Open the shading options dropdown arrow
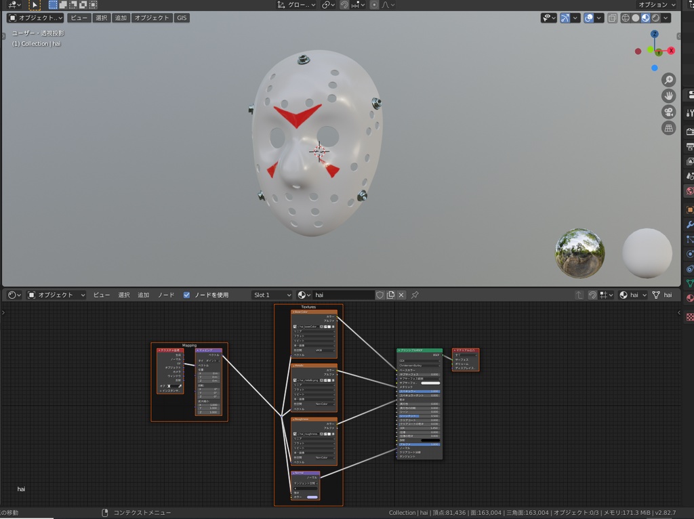 666,18
